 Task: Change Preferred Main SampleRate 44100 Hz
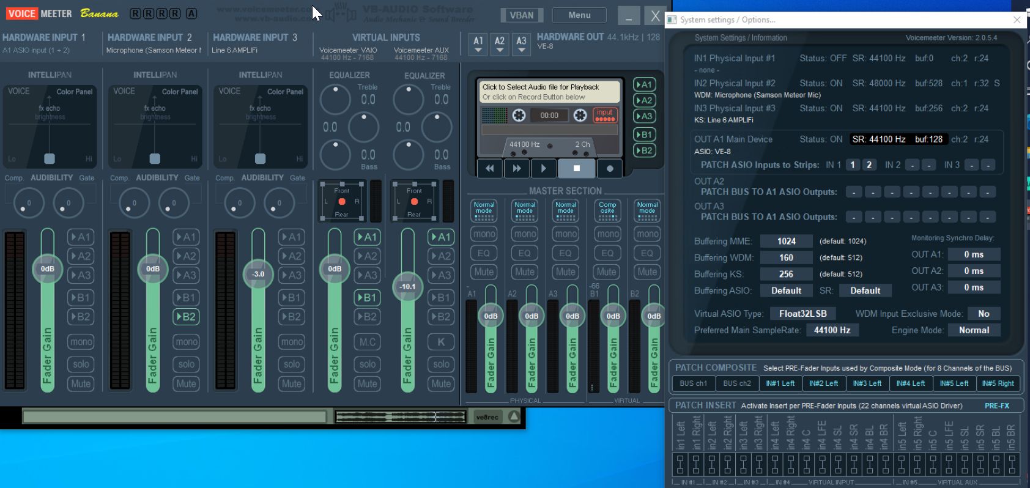[832, 330]
